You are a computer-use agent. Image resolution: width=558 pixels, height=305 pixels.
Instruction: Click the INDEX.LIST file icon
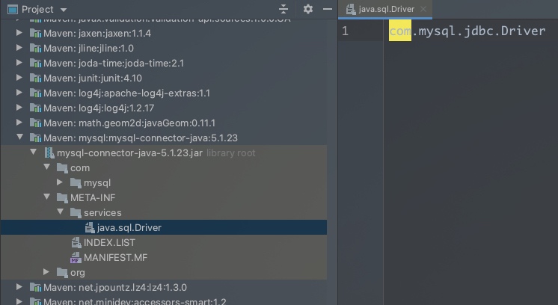76,243
